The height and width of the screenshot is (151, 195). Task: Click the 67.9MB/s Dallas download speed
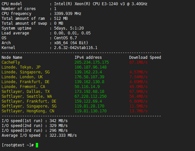tap(138, 92)
